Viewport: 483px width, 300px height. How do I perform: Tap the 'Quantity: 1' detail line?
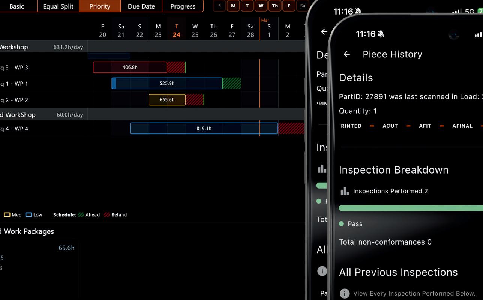pyautogui.click(x=358, y=111)
